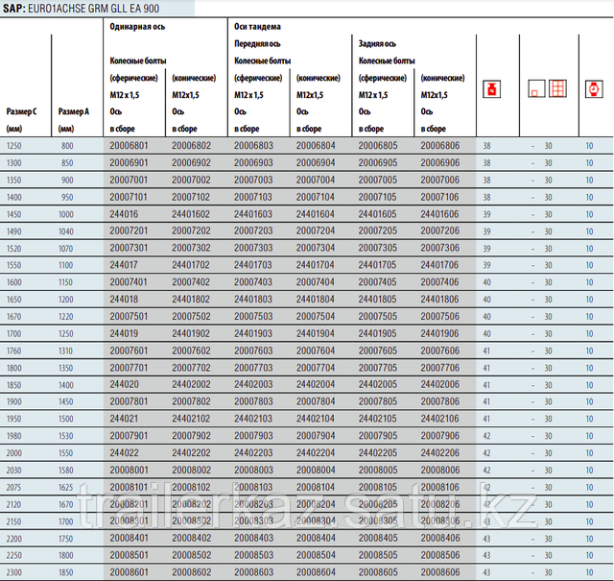
Task: Click the 1850 size A value
Action: (x=66, y=572)
